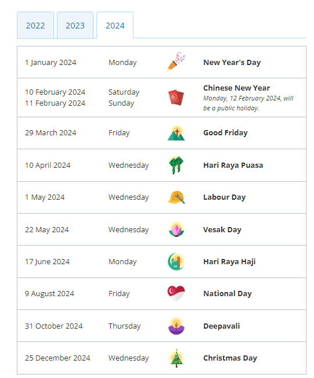Click the Vesak Day holiday name
The image size is (314, 378).
222,229
